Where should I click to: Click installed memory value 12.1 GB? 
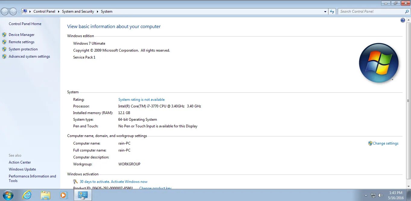click(124, 113)
